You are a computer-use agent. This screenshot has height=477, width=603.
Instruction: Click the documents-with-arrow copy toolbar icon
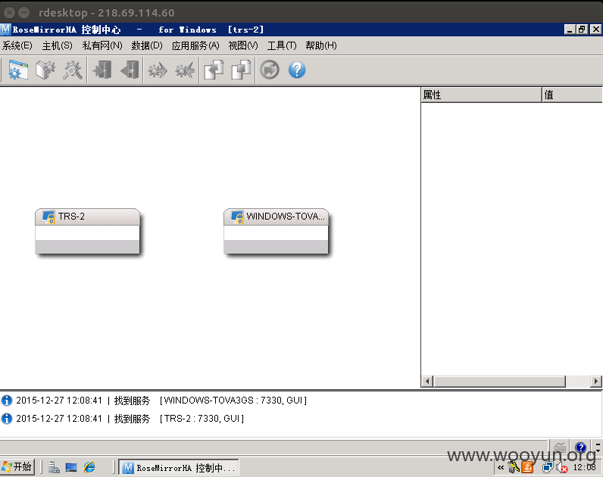pyautogui.click(x=214, y=70)
